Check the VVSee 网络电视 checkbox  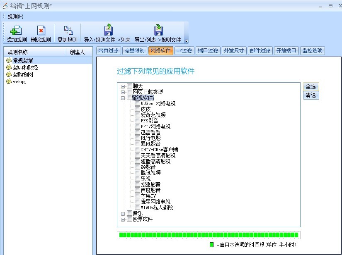tap(137, 103)
